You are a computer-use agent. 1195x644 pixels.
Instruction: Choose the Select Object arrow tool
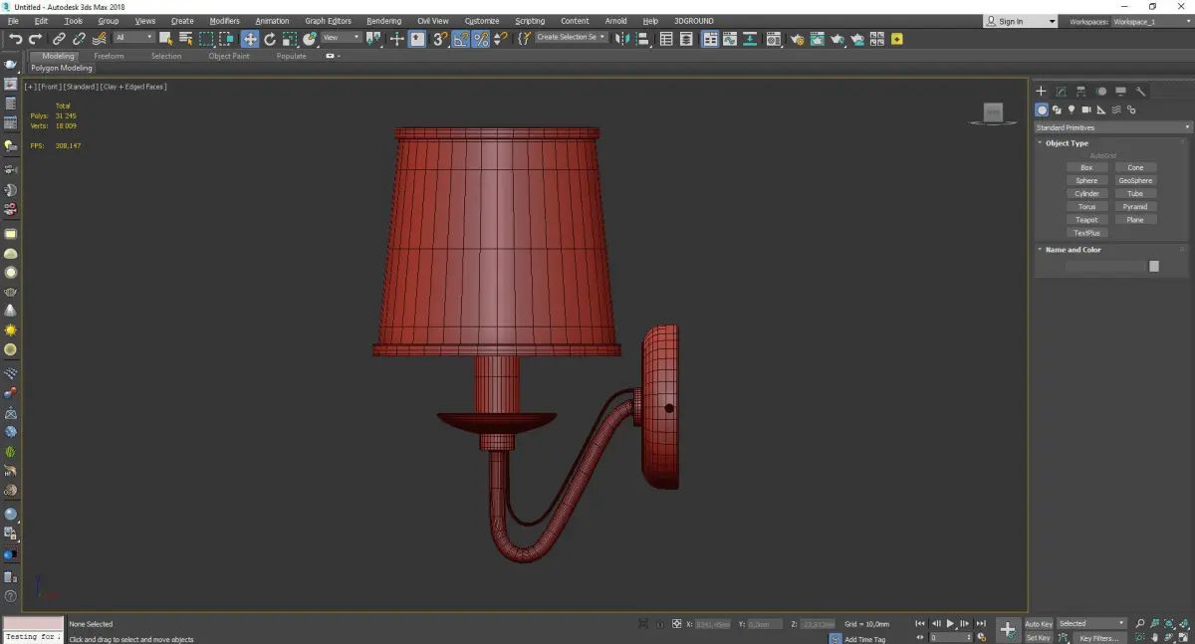coord(165,39)
